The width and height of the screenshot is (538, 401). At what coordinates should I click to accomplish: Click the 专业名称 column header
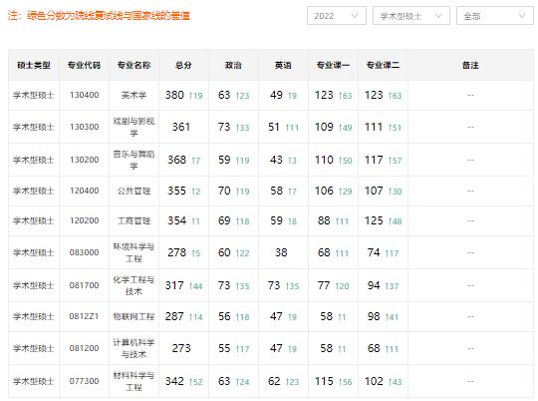134,65
